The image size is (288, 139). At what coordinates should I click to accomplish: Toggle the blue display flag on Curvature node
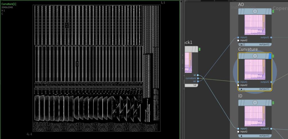point(270,56)
